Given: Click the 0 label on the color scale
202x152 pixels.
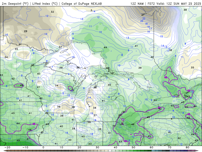Looking at the screenshot, I should [x=43, y=147].
